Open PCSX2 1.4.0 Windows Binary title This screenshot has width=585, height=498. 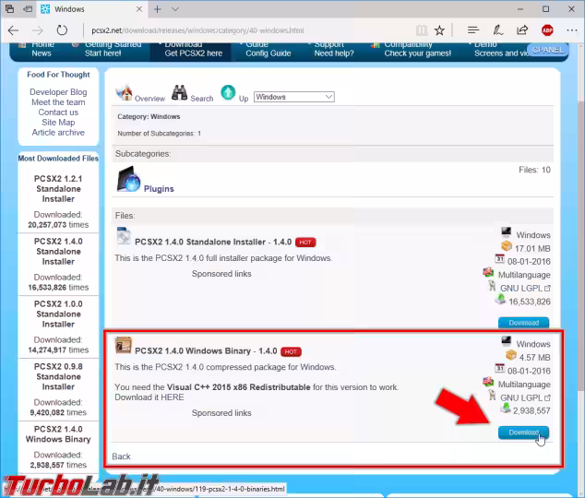tap(206, 351)
